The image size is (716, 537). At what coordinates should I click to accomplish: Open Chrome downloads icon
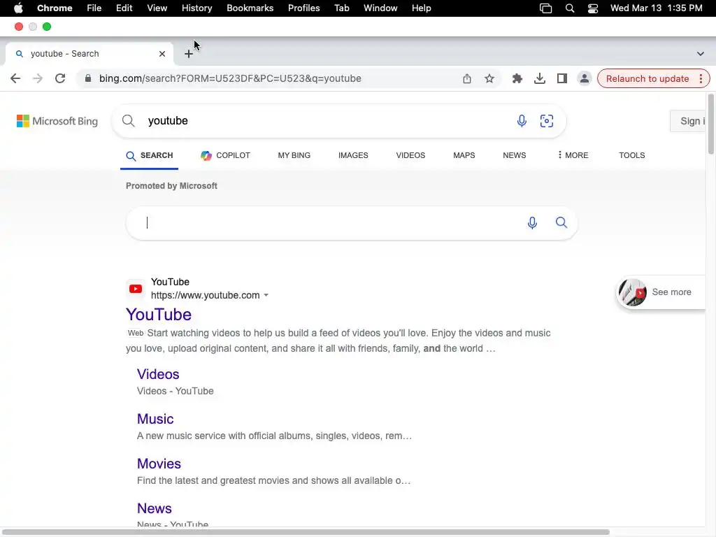pyautogui.click(x=540, y=78)
